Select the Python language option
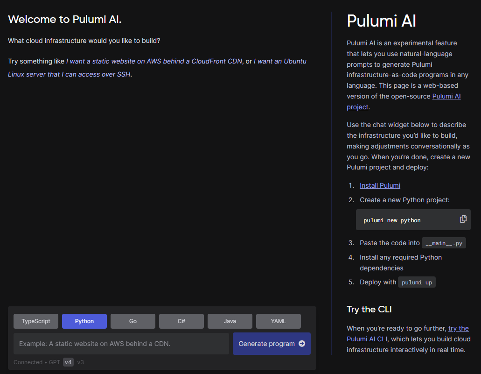Image resolution: width=481 pixels, height=374 pixels. click(84, 321)
